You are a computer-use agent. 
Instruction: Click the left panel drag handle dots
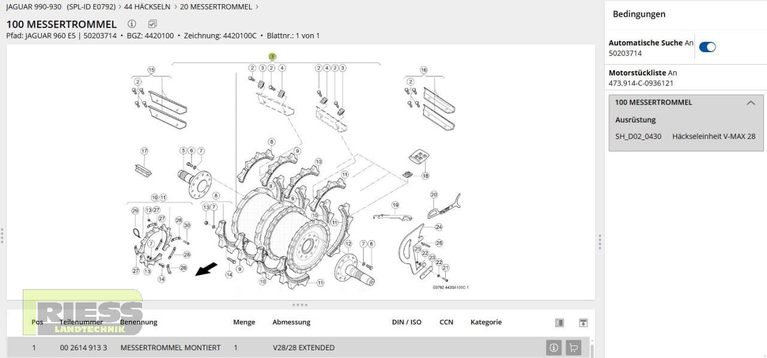2,235
